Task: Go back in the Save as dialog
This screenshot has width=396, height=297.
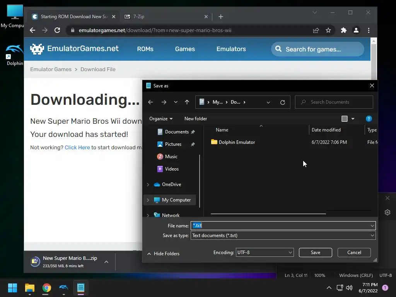Action: pyautogui.click(x=150, y=102)
